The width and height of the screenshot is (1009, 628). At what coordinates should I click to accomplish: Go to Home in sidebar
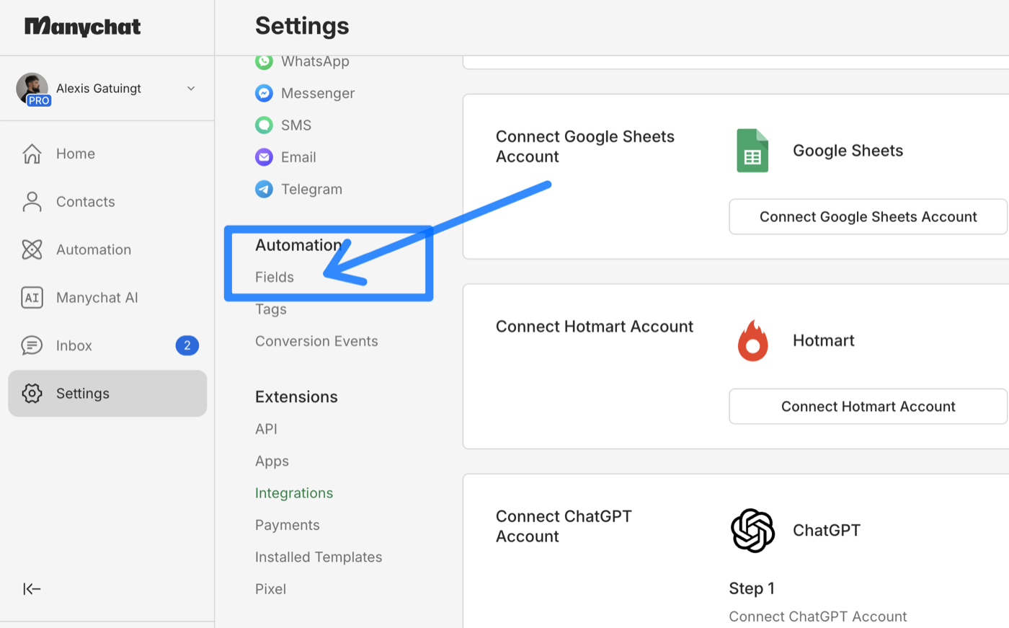pyautogui.click(x=107, y=154)
